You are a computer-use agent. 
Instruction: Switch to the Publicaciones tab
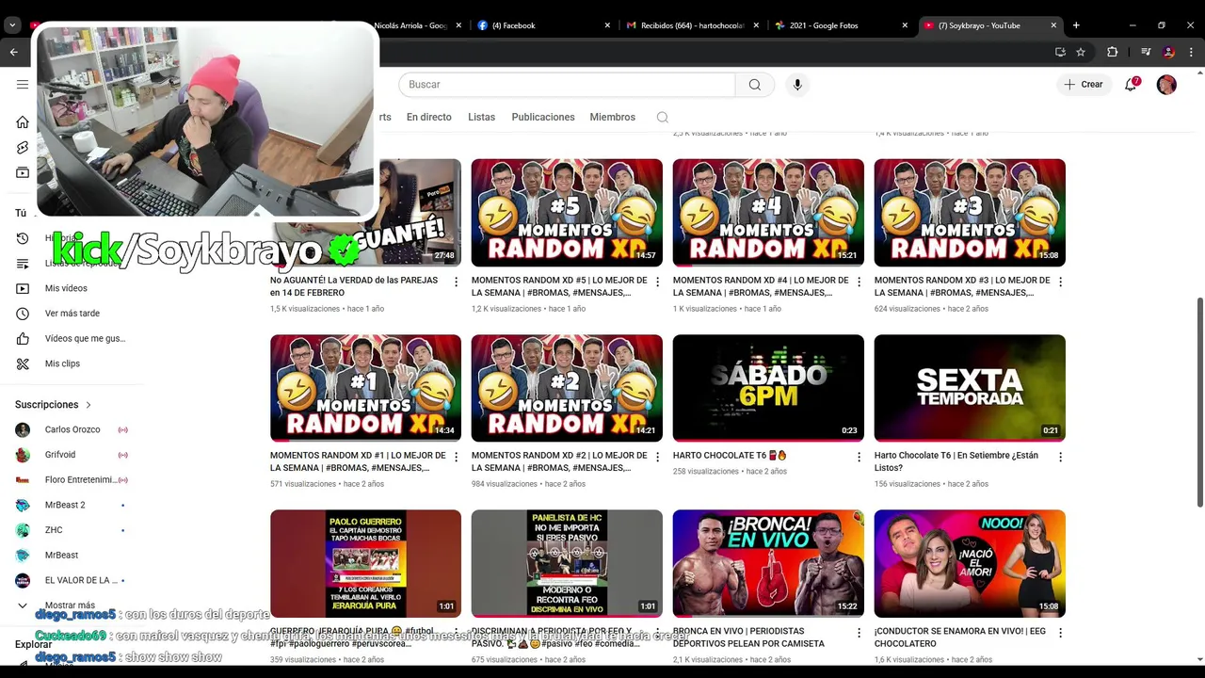(x=543, y=117)
